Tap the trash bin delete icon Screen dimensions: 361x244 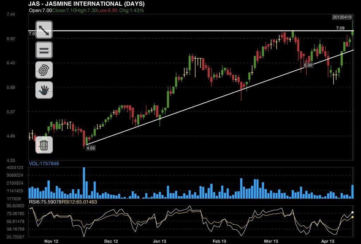[x=44, y=145]
